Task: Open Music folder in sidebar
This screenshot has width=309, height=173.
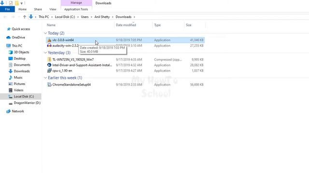Action: point(18,77)
